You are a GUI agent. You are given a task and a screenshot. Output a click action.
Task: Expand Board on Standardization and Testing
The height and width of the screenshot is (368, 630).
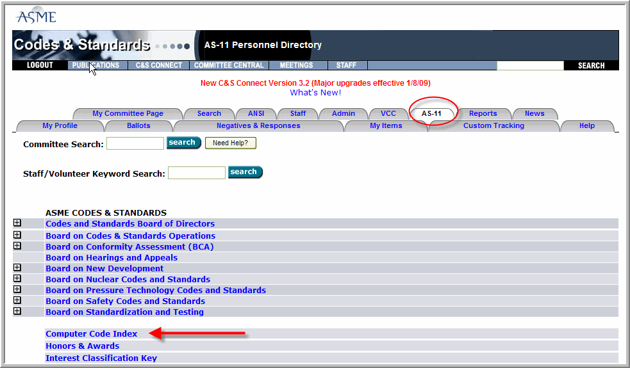coord(17,311)
